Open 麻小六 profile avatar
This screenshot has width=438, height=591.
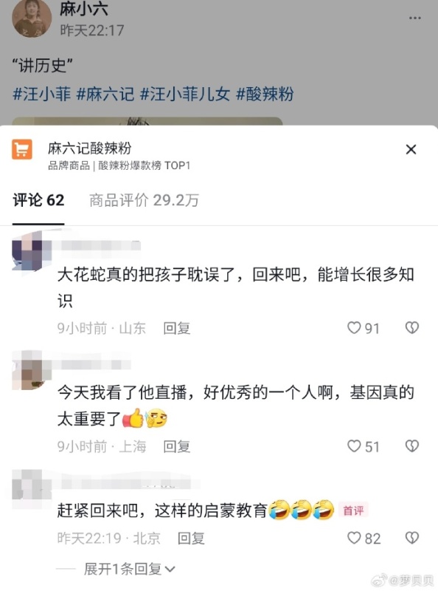point(32,18)
